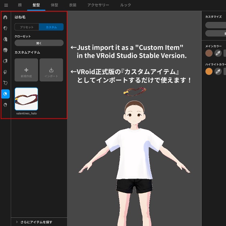Select the hair set icon at top of sidebar
Screen dimensions: 226x226
[x=5, y=18]
